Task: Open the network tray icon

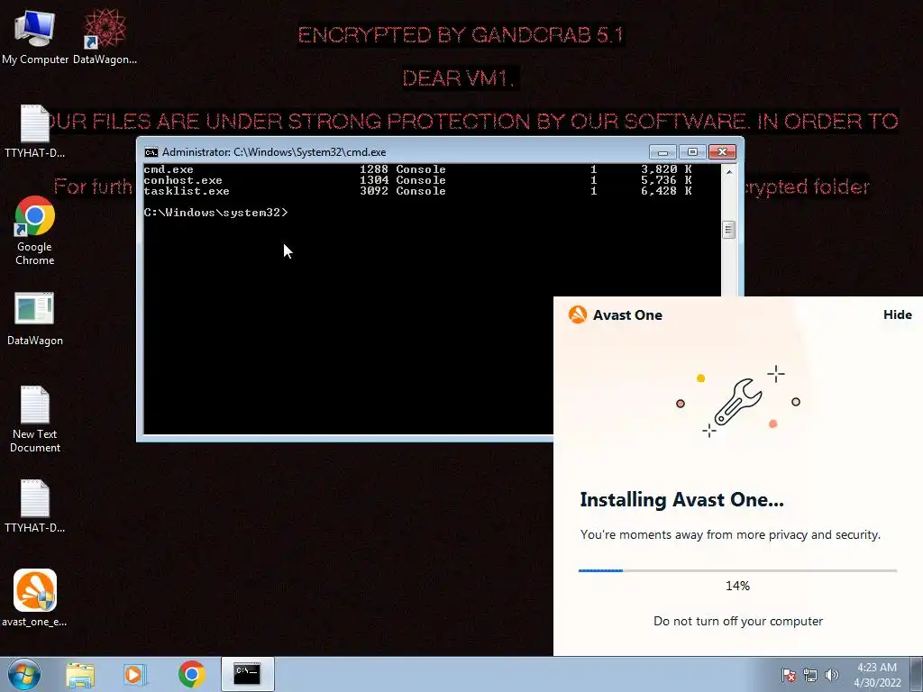Action: tap(810, 675)
